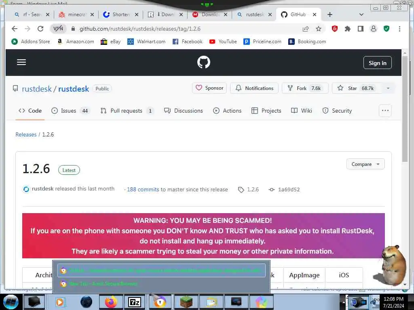This screenshot has width=414, height=310.
Task: Open the Security tab
Action: point(338,111)
